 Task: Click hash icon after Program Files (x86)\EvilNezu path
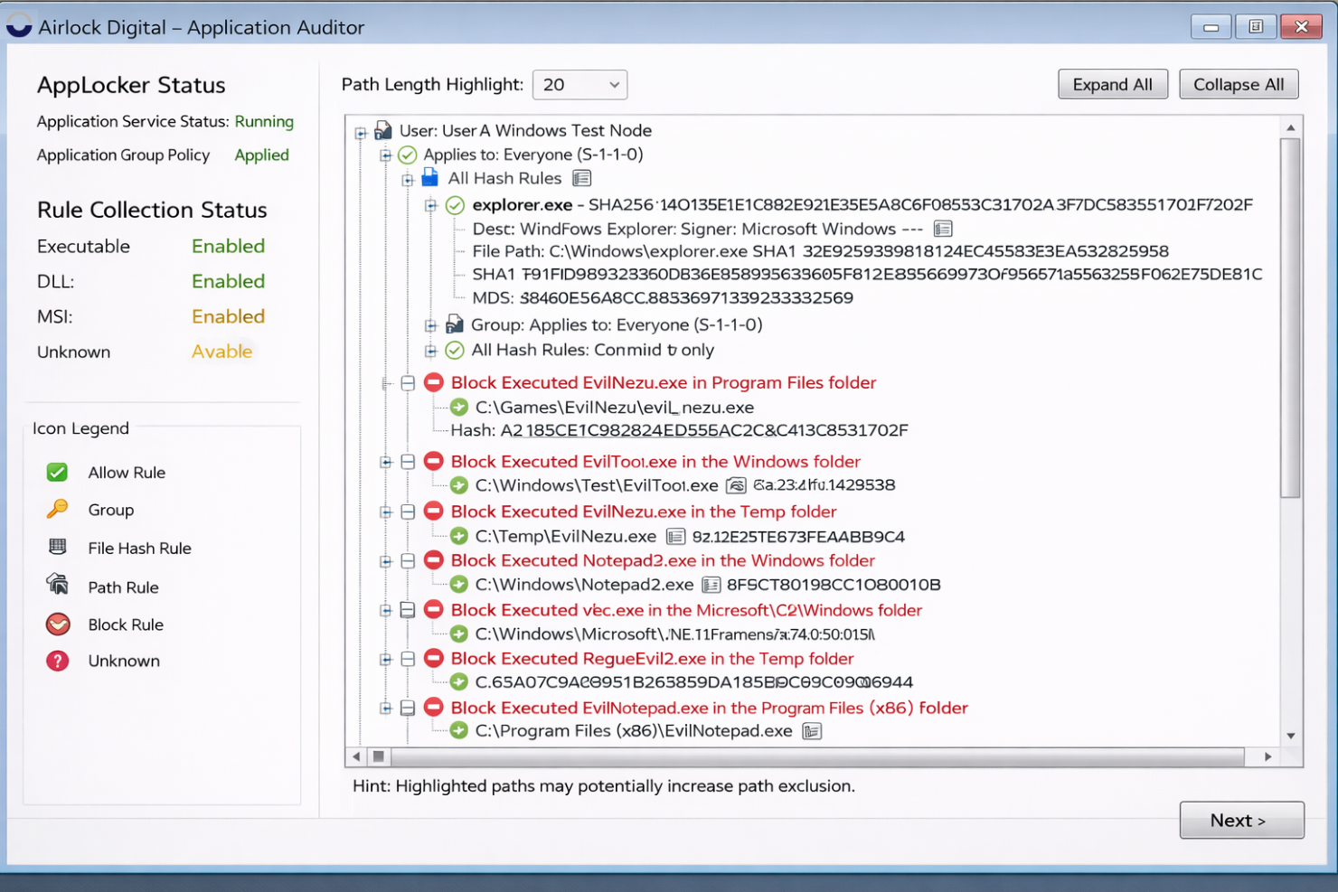tap(812, 731)
